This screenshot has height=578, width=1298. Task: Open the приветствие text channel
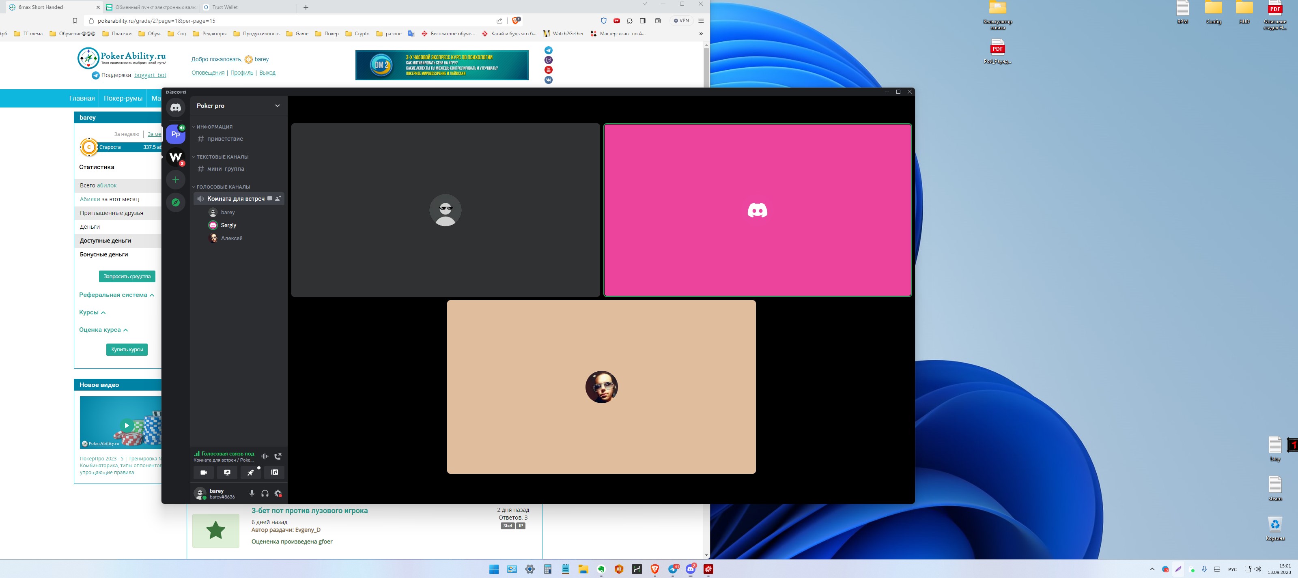coord(225,139)
